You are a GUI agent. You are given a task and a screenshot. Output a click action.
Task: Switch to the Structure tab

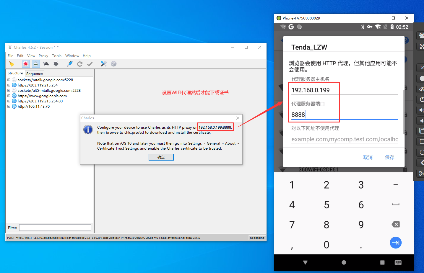pos(15,73)
